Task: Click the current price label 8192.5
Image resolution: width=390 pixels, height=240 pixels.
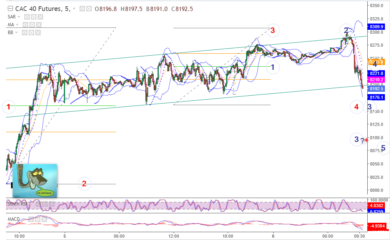Action: click(376, 89)
